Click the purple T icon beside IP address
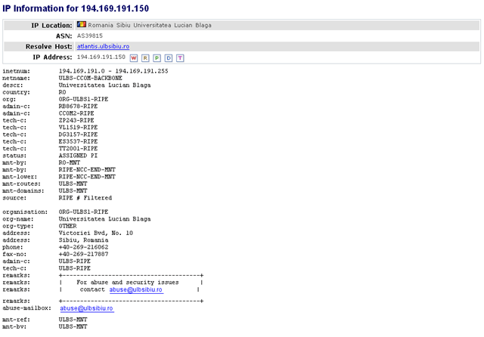This screenshot has width=484, height=337. tap(179, 57)
